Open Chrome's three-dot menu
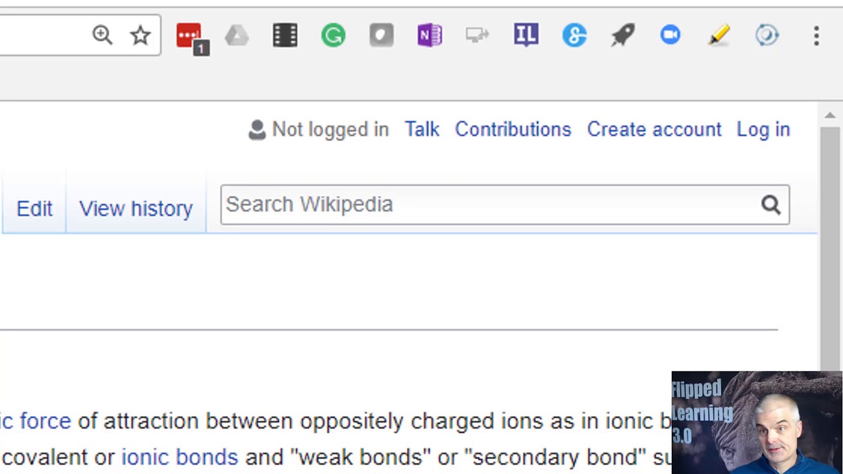Image resolution: width=843 pixels, height=474 pixels. (x=816, y=36)
